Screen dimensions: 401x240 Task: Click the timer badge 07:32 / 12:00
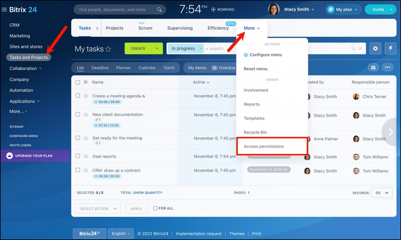click(107, 125)
